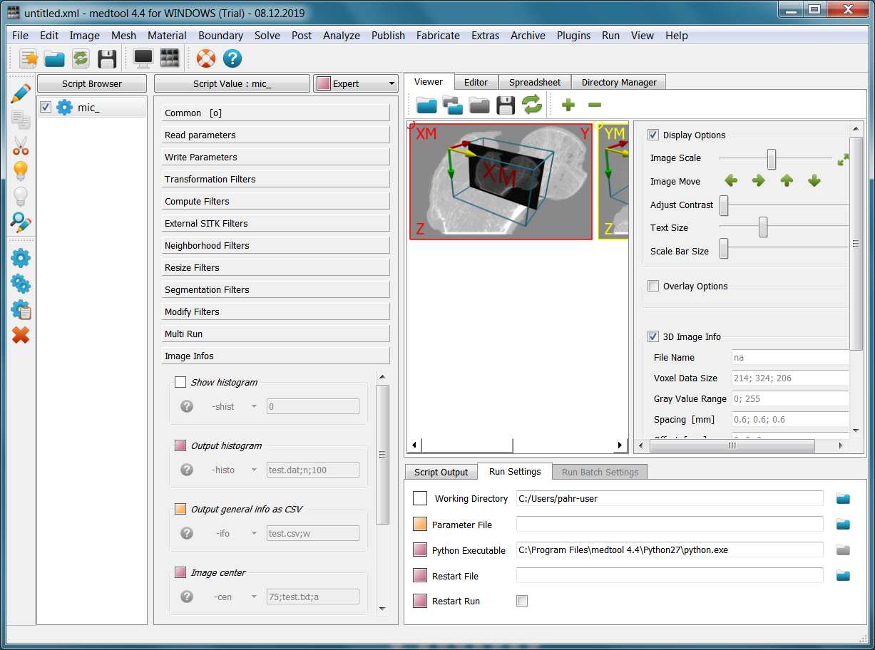The height and width of the screenshot is (650, 875).
Task: Toggle the Image center checkbox
Action: pyautogui.click(x=180, y=573)
